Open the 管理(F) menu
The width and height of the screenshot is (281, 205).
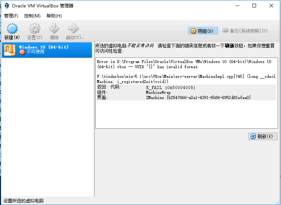pyautogui.click(x=11, y=16)
